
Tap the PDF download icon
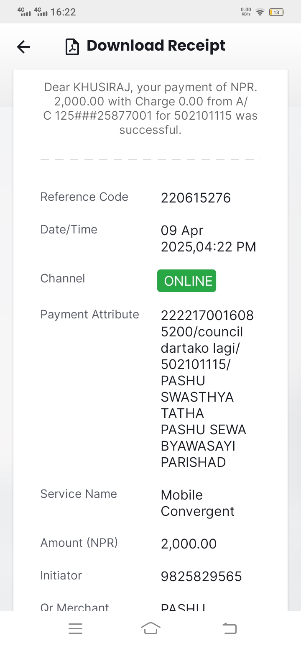pyautogui.click(x=73, y=47)
